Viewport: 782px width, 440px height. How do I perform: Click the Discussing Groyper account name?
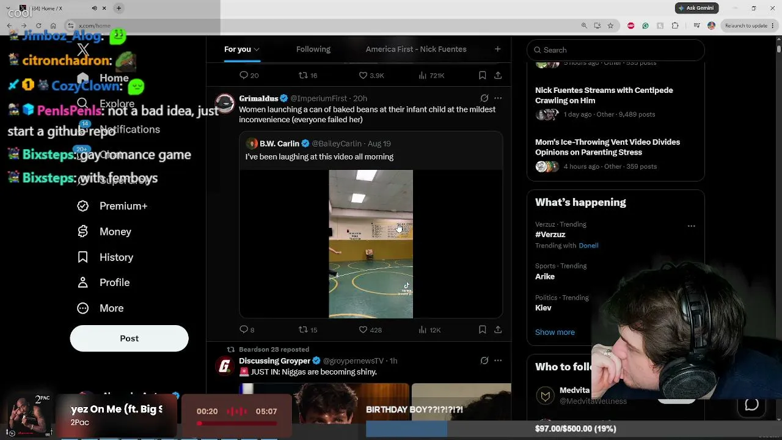274,361
